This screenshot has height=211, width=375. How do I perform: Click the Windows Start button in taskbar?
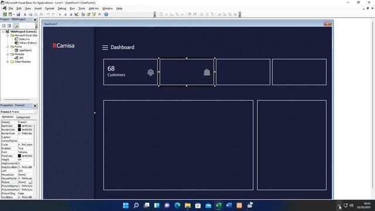click(x=125, y=205)
